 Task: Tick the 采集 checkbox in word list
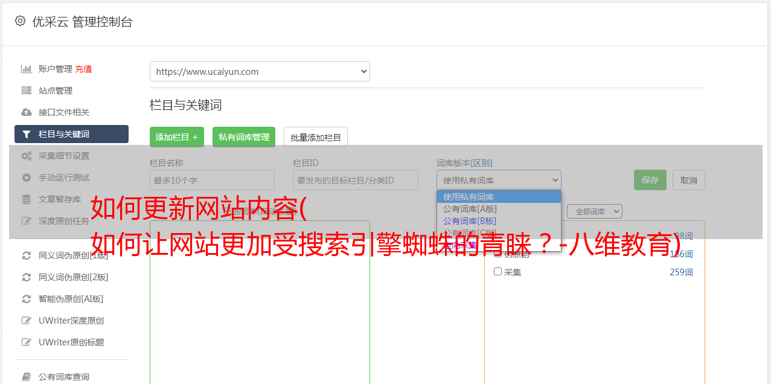pyautogui.click(x=498, y=272)
